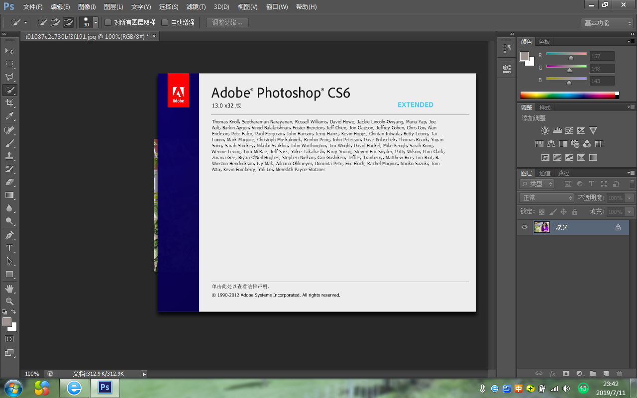Select the Spot Healing Brush tool
Viewport: 637px width, 398px height.
[x=9, y=130]
